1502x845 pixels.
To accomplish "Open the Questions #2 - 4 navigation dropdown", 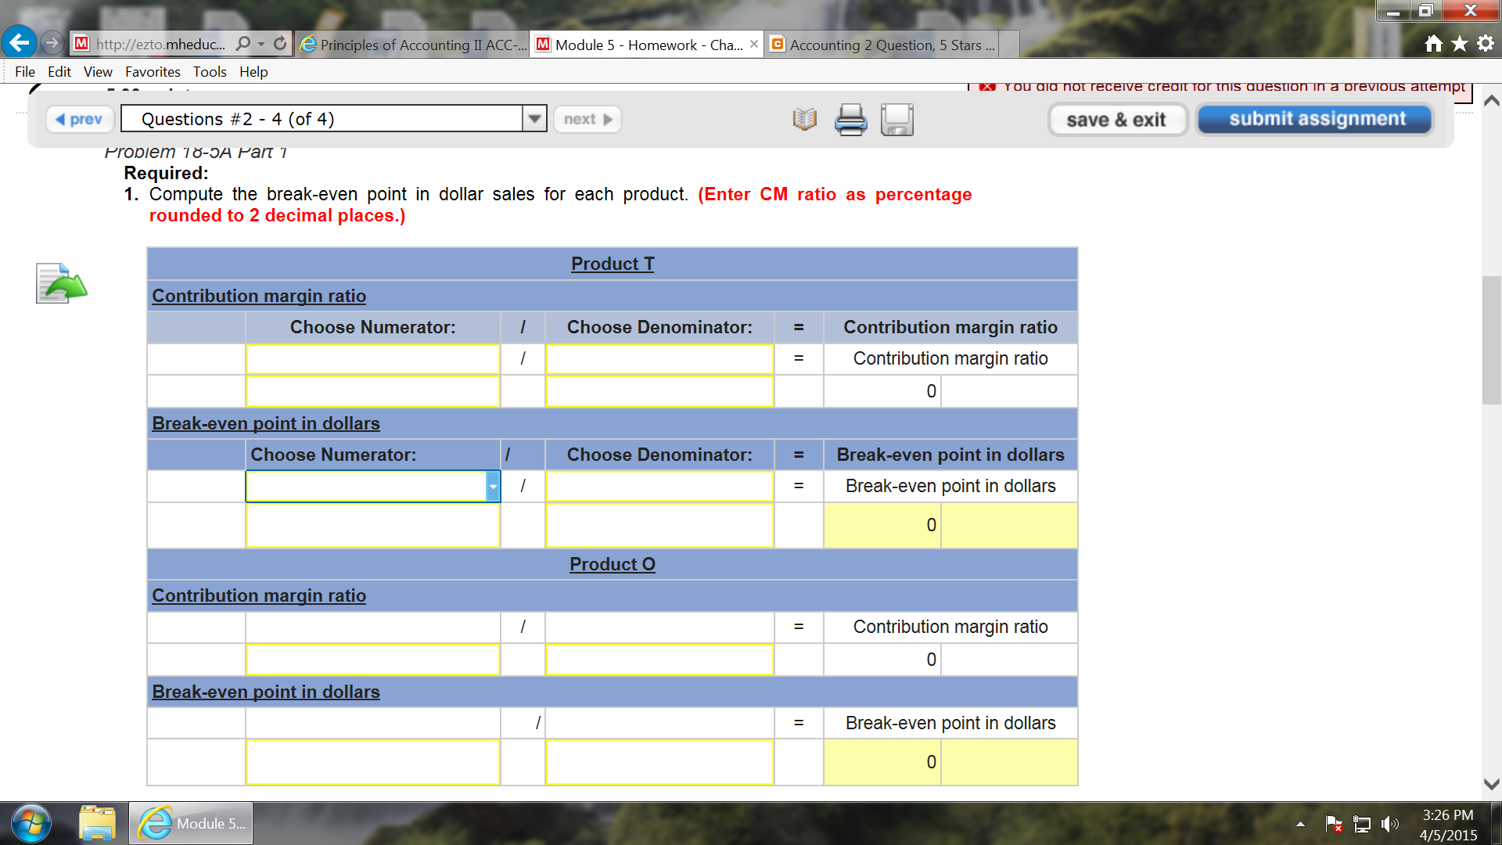I will [x=534, y=119].
